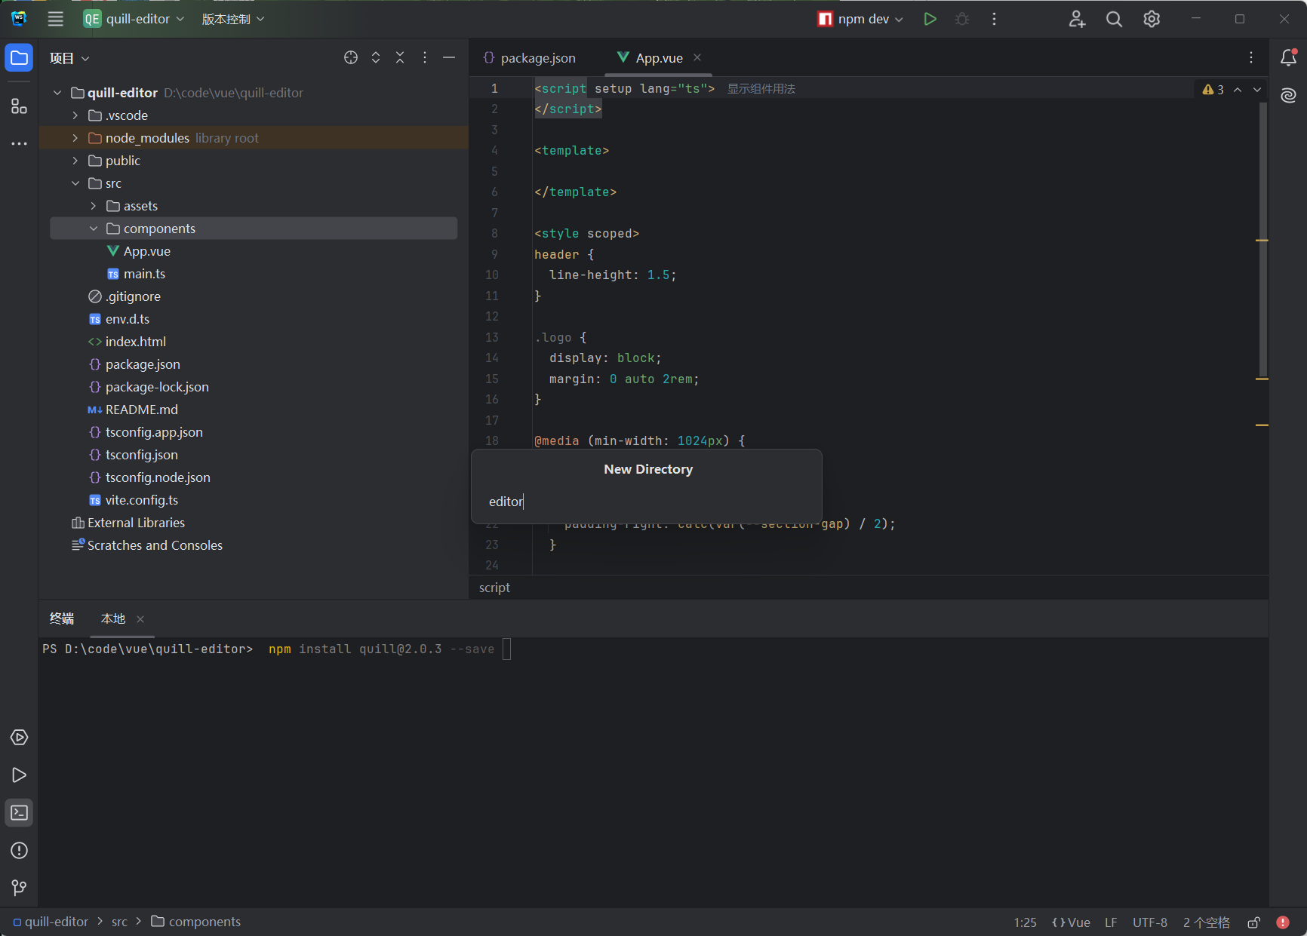Open the Run tool window
The width and height of the screenshot is (1307, 936).
coord(19,775)
